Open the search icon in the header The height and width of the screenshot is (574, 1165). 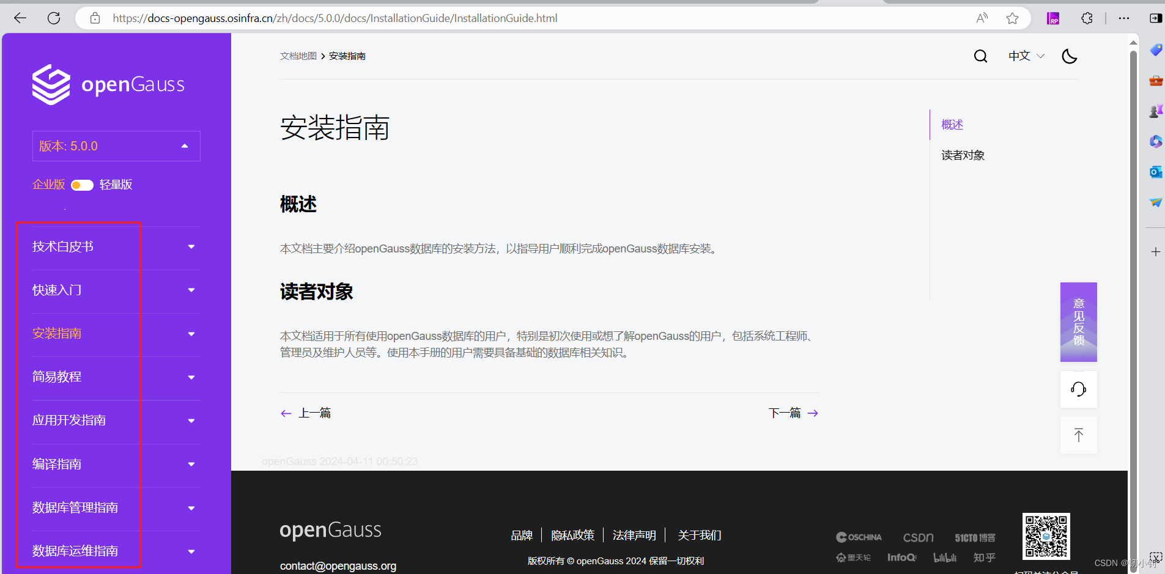981,56
